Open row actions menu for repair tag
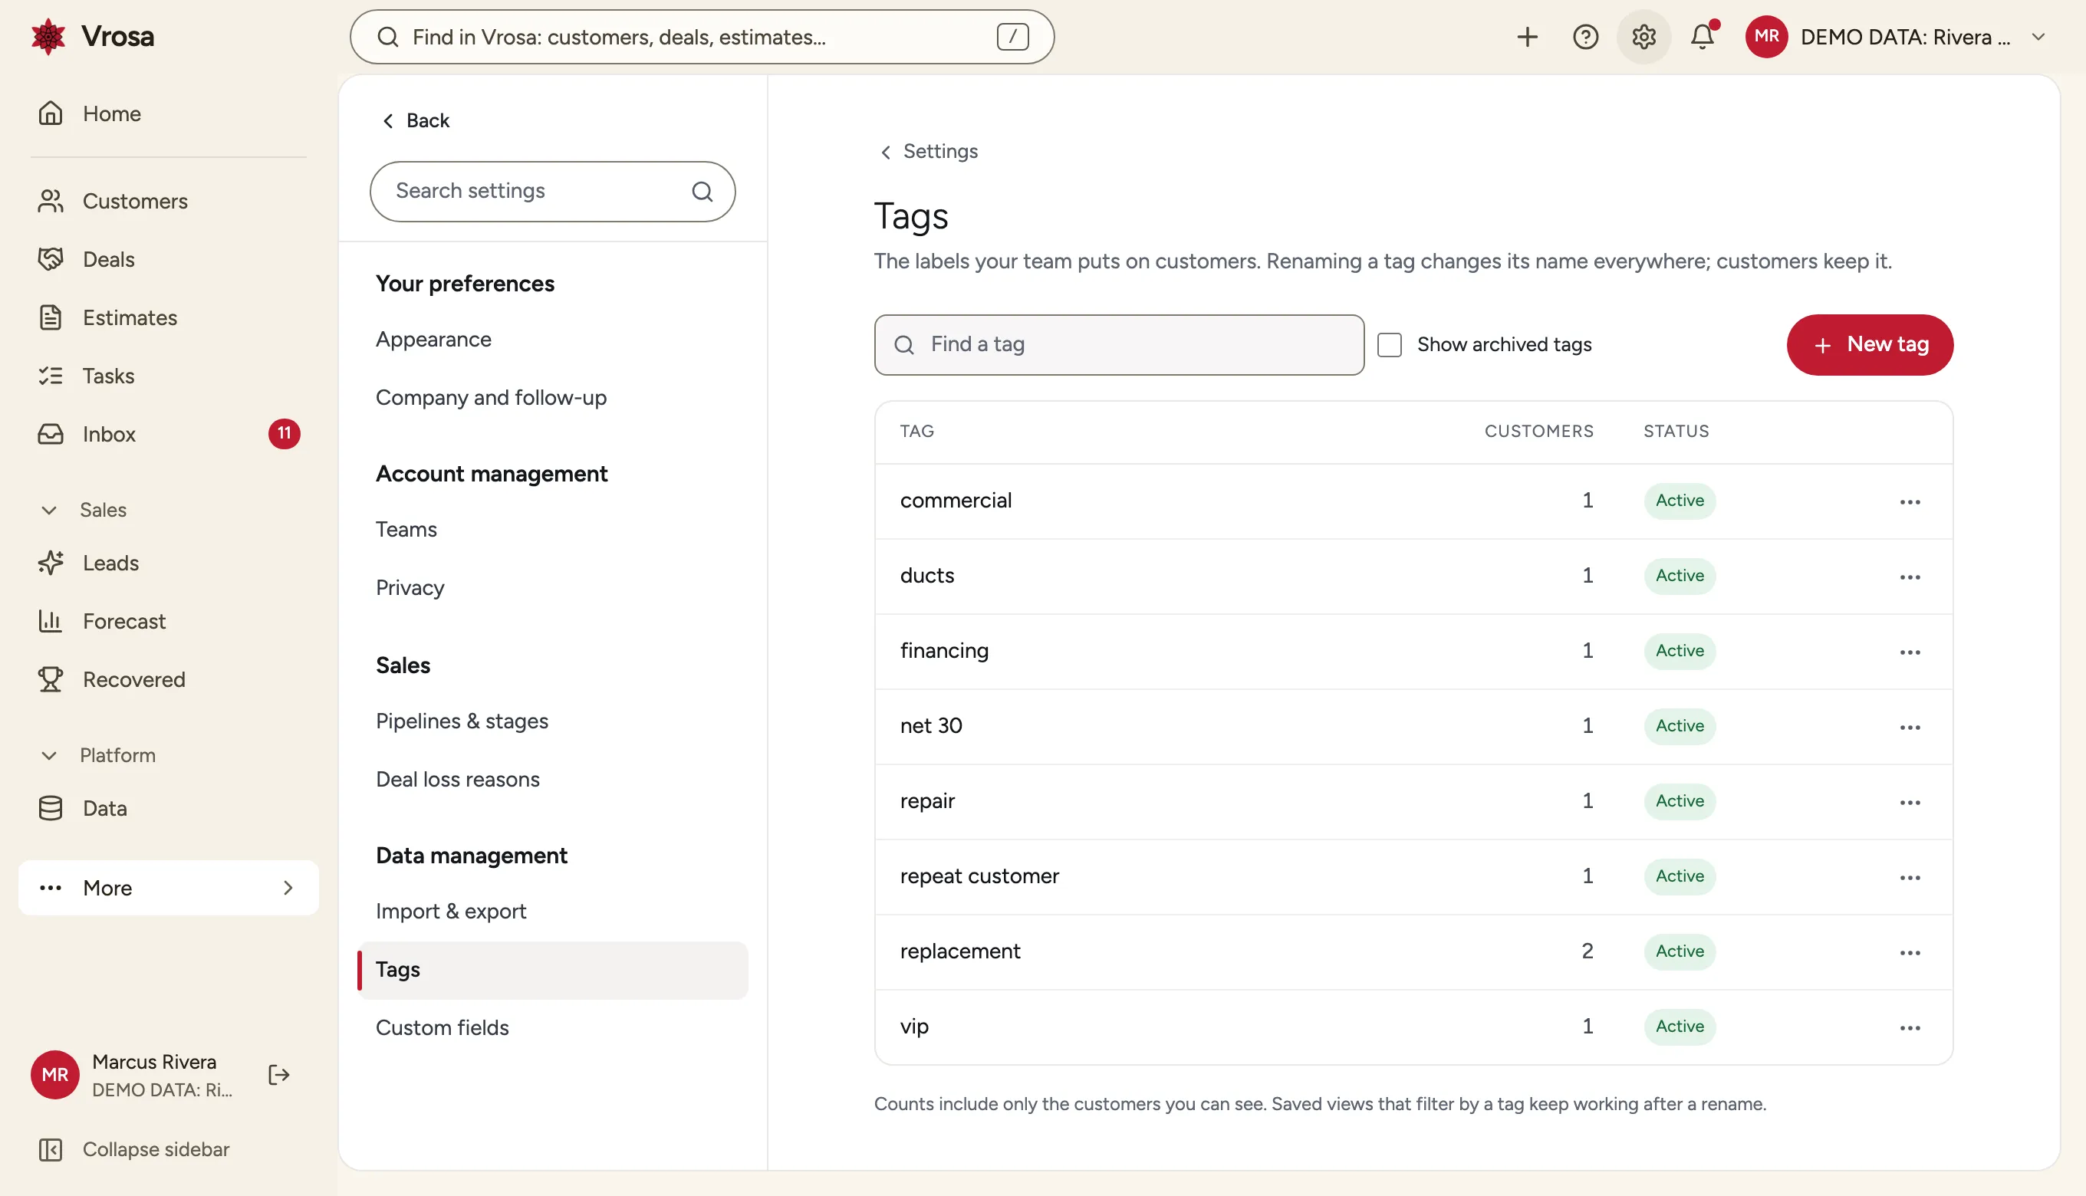The height and width of the screenshot is (1196, 2086). tap(1910, 803)
